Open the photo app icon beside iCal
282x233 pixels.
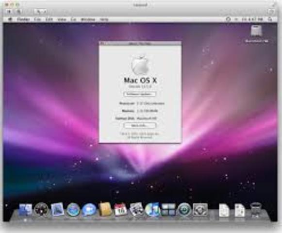pos(136,209)
